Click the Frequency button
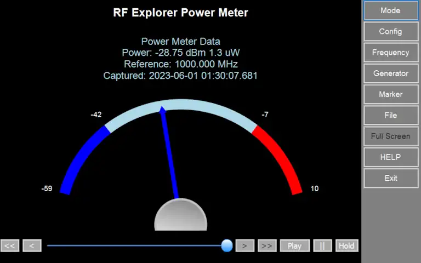 click(x=390, y=53)
